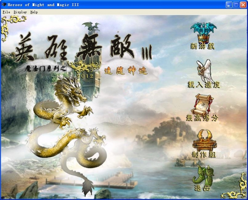Select the Credits golden chest icon
Viewport: 248px width, 200px height.
[204, 140]
